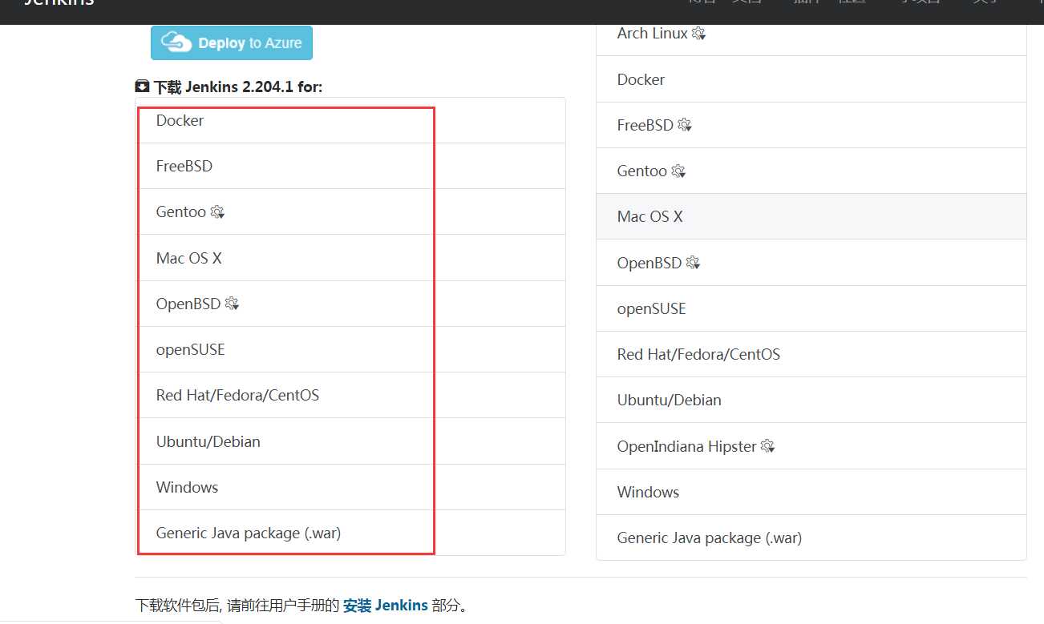Select openSUSE in the Jenkins 2.204.1 list

(350, 349)
